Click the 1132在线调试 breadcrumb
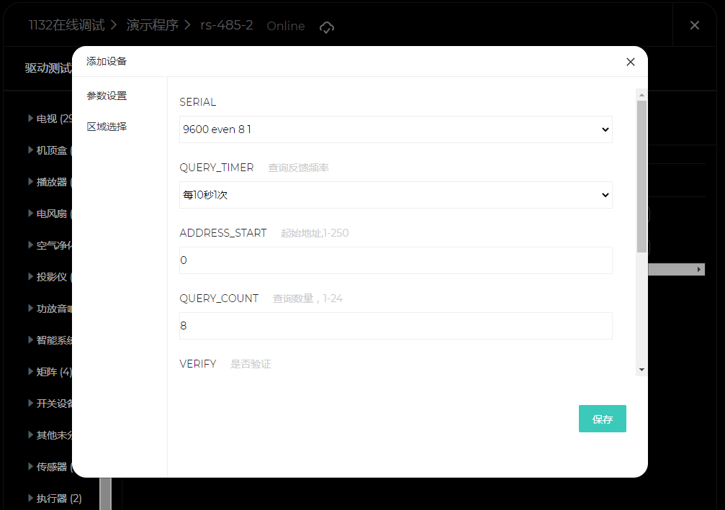The height and width of the screenshot is (510, 725). tap(66, 25)
